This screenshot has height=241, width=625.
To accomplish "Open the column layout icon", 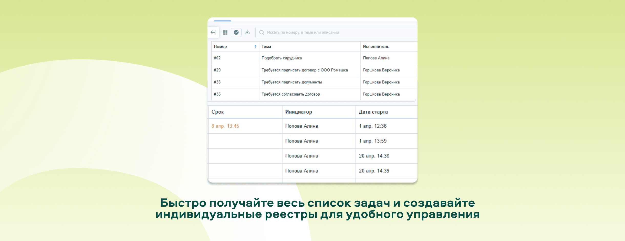I will click(225, 32).
